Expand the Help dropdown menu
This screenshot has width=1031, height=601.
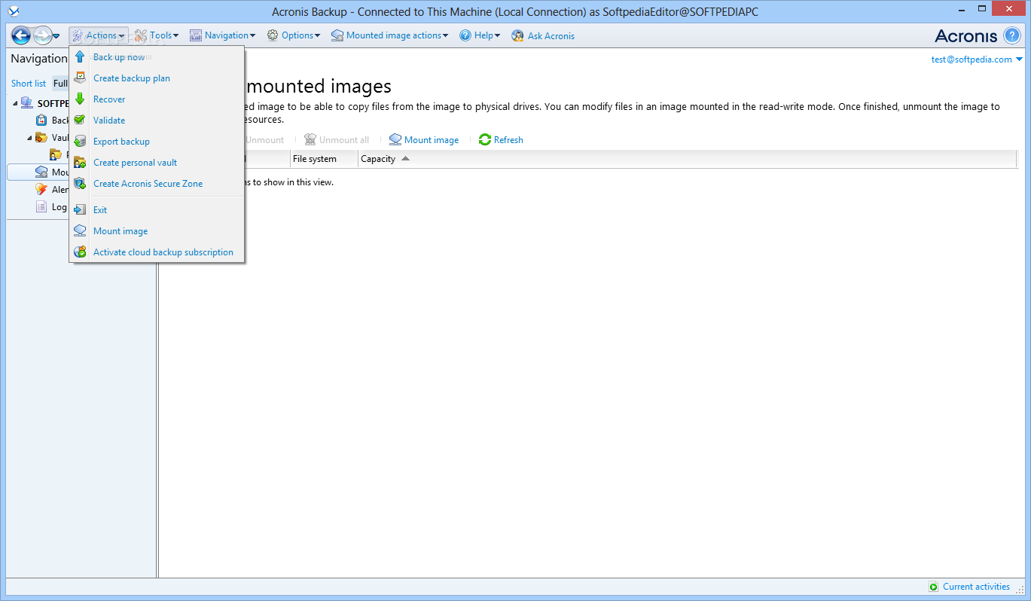[480, 35]
